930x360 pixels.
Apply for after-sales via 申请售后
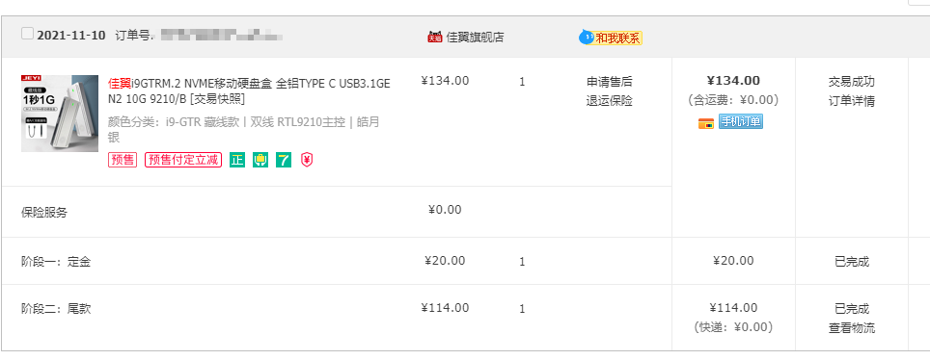[609, 82]
